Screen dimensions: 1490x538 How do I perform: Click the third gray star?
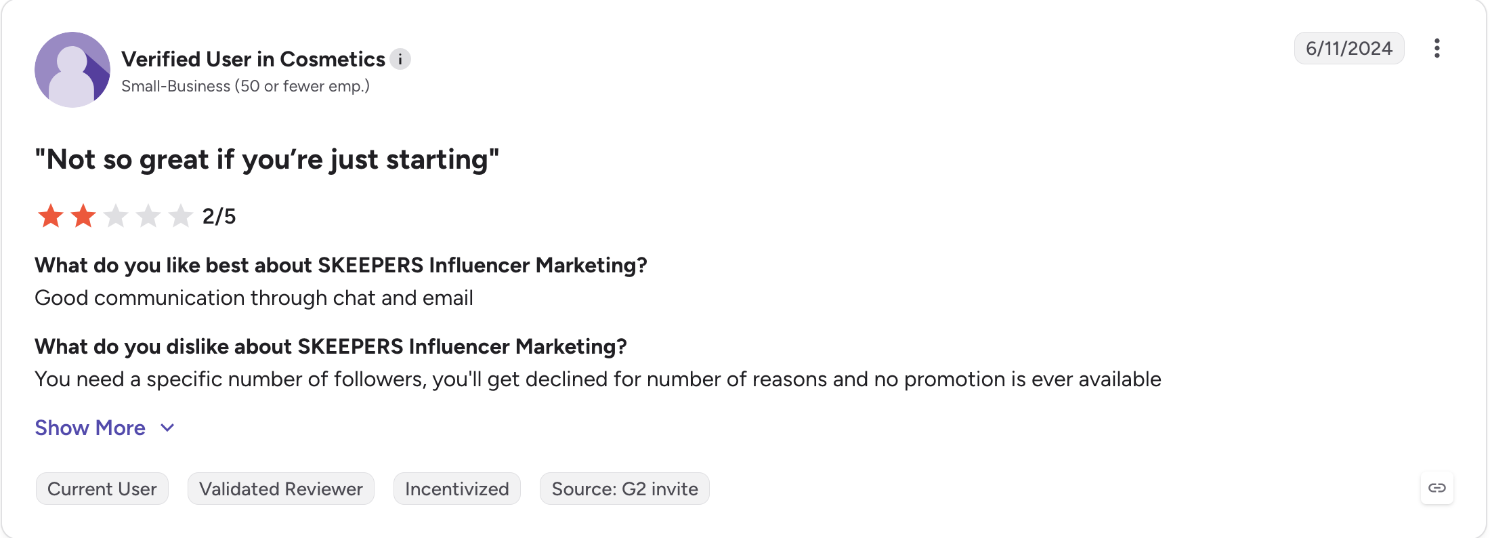pyautogui.click(x=116, y=216)
